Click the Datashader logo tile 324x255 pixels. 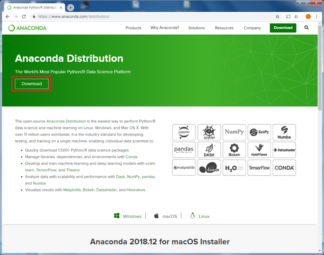click(x=284, y=150)
